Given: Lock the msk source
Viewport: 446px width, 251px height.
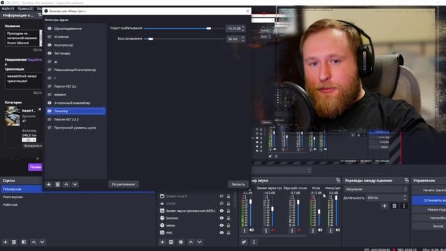Looking at the screenshot, I should (229, 232).
